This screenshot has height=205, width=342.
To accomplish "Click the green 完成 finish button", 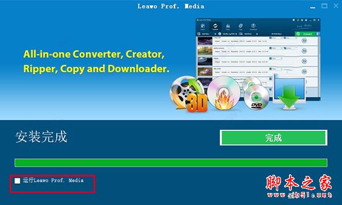I will click(x=274, y=138).
